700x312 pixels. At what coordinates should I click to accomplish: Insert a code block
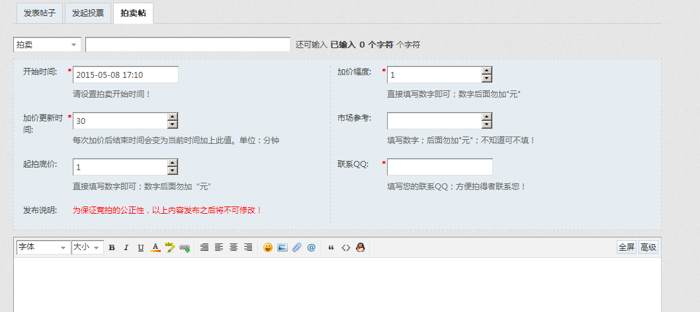pos(345,247)
